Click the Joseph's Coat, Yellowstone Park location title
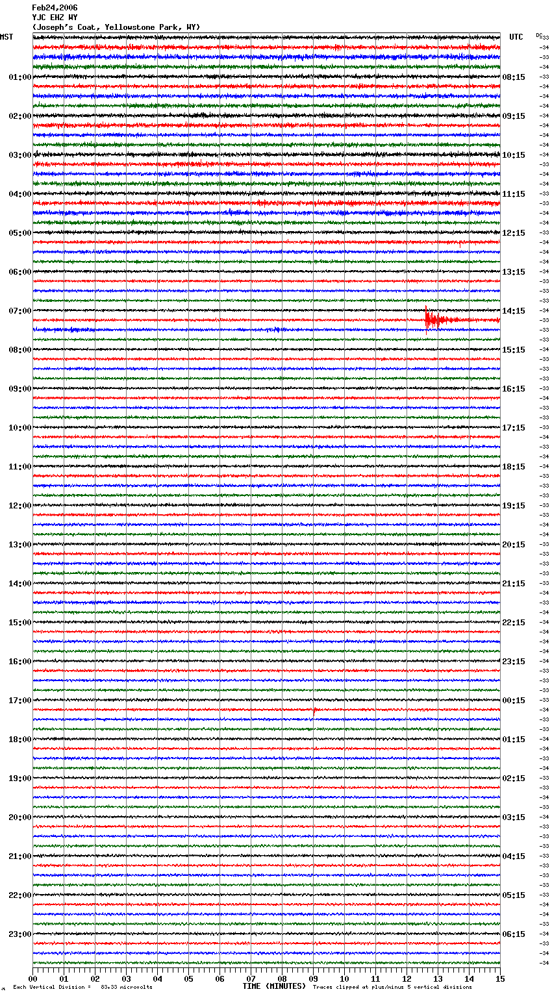The image size is (552, 996). 116,27
